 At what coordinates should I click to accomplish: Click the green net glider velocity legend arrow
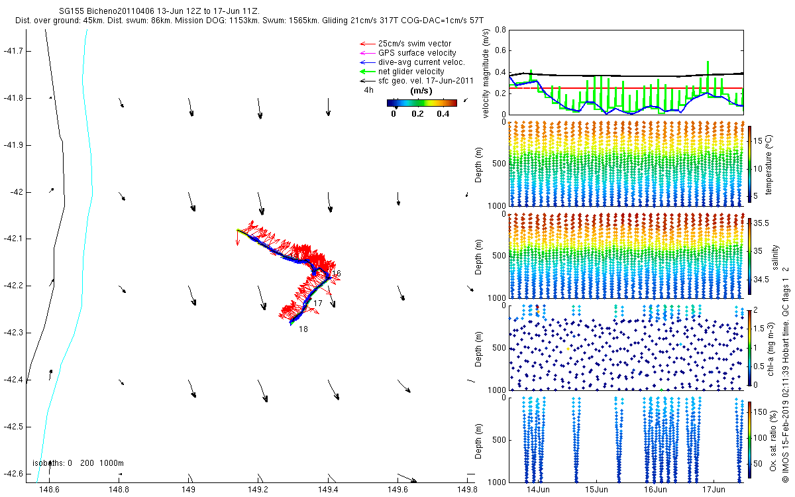[x=365, y=72]
